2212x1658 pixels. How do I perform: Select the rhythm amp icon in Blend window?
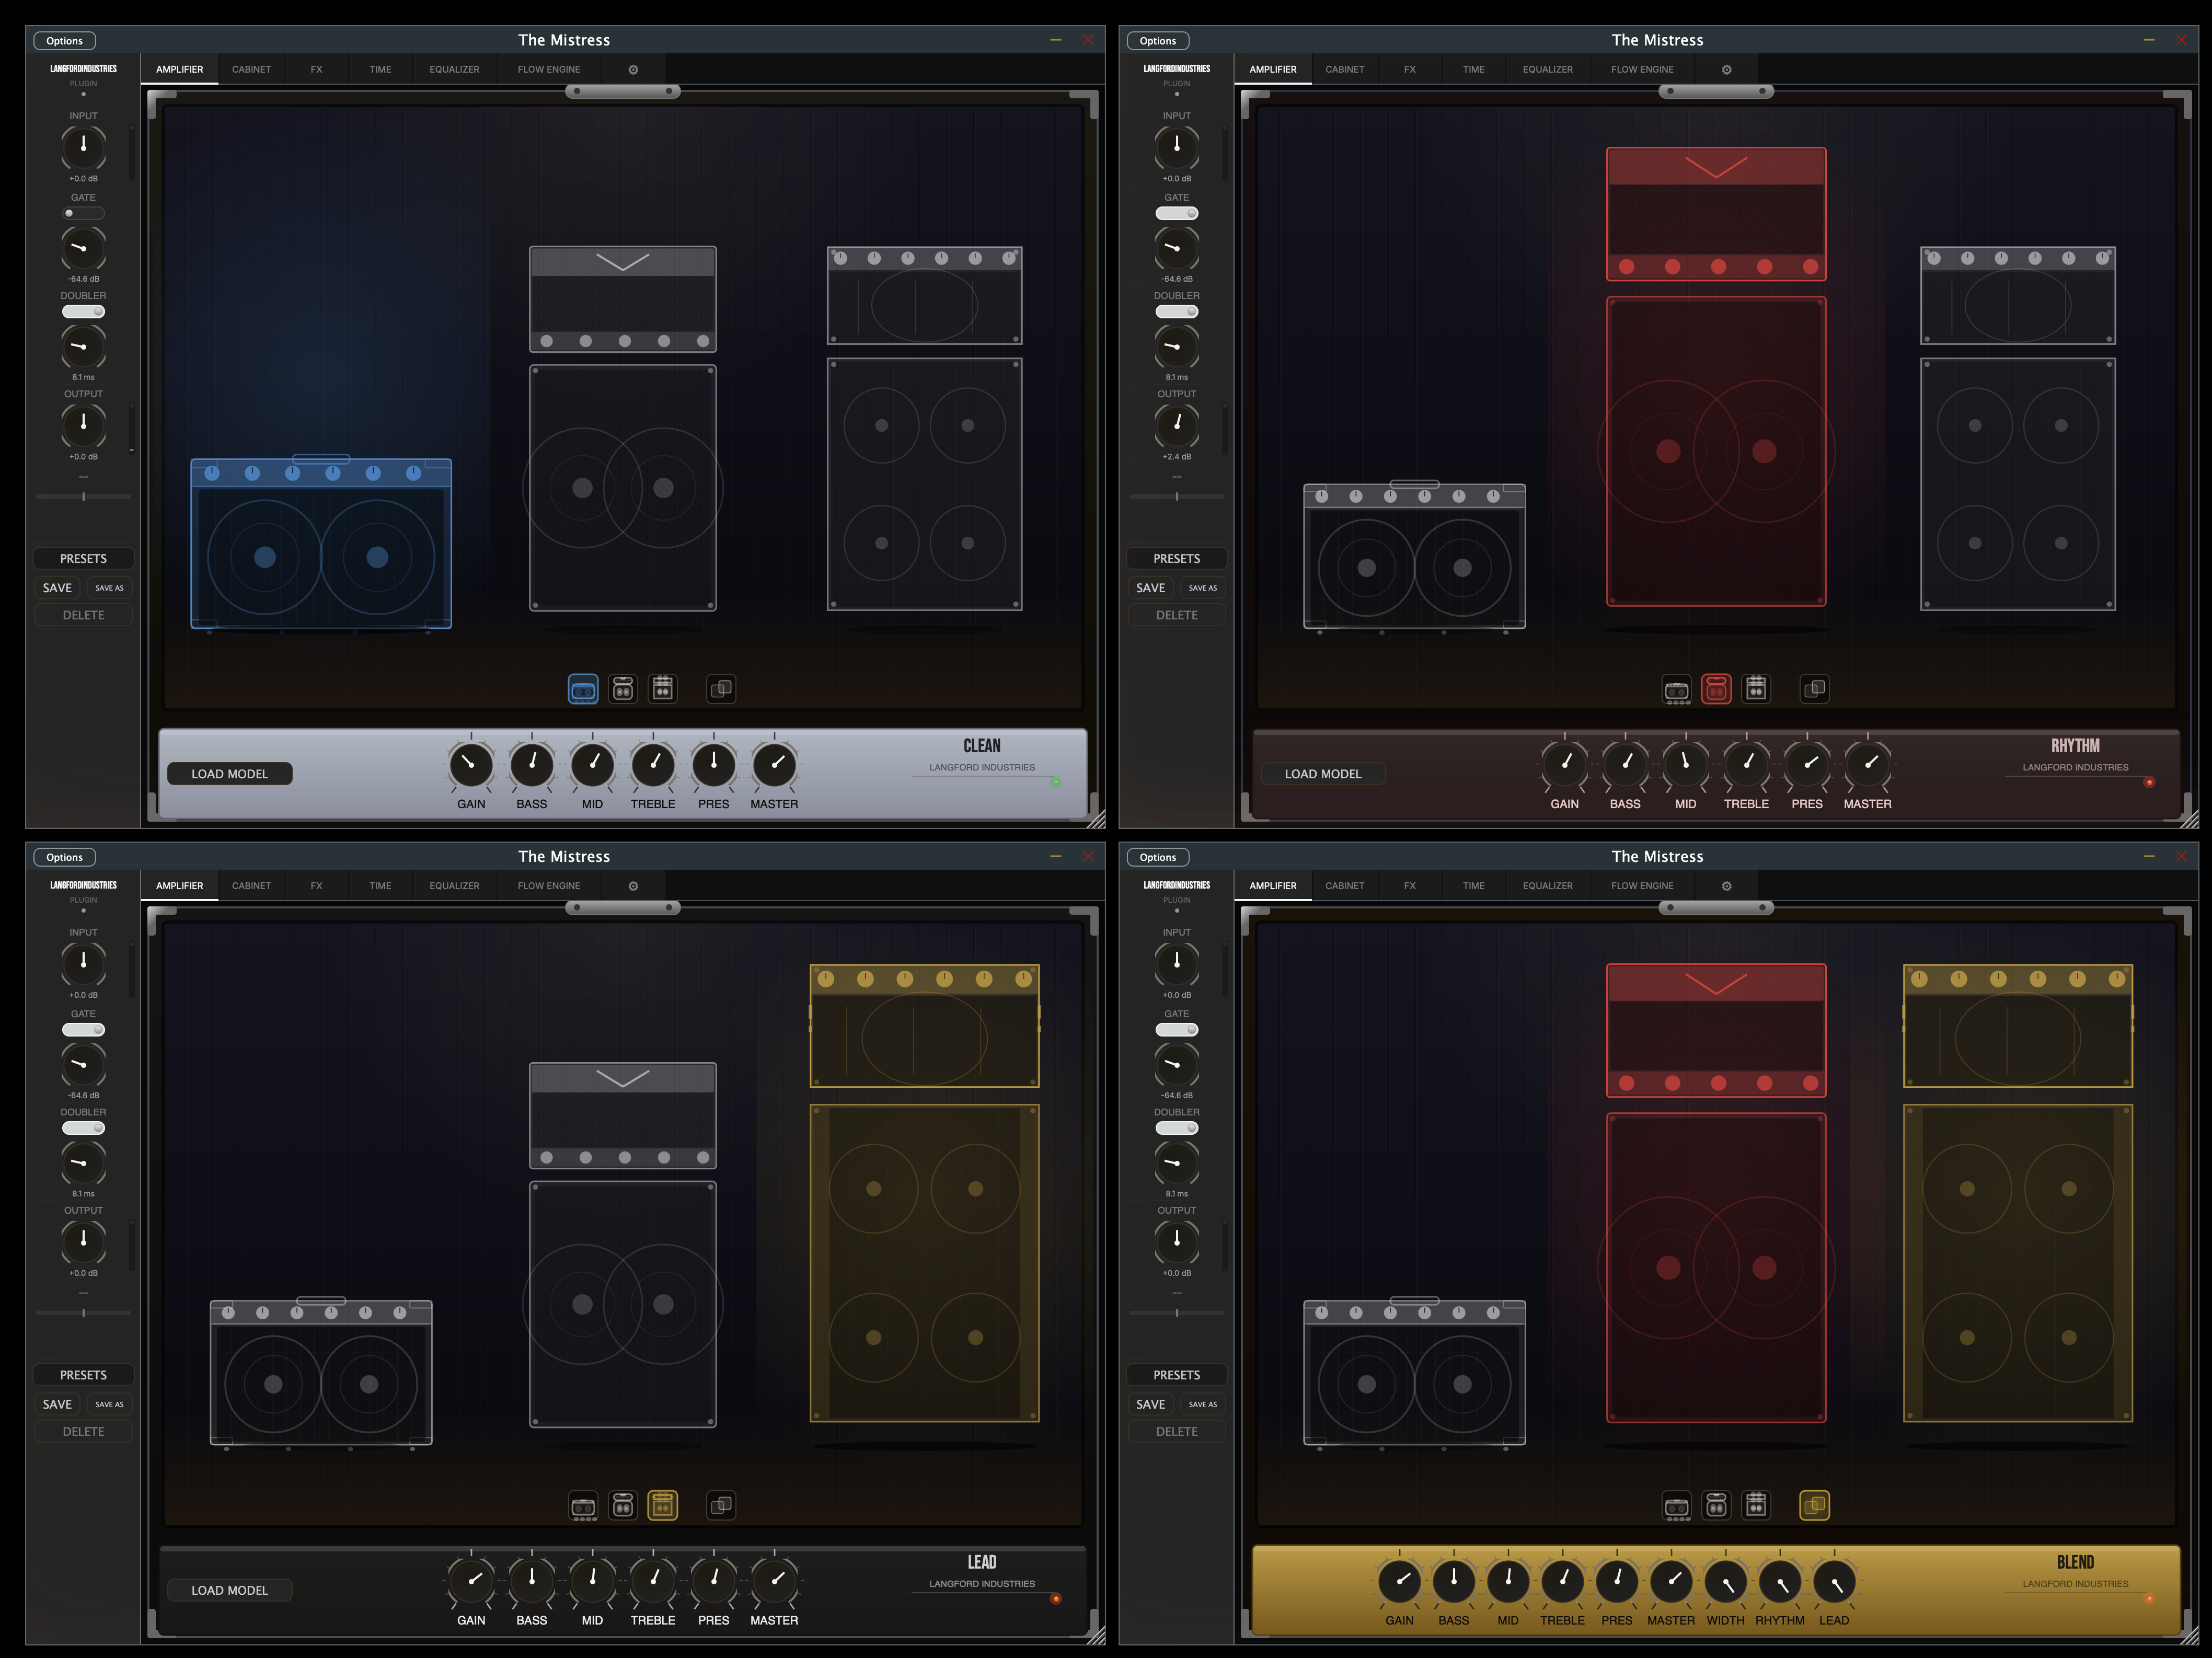tap(1716, 1505)
